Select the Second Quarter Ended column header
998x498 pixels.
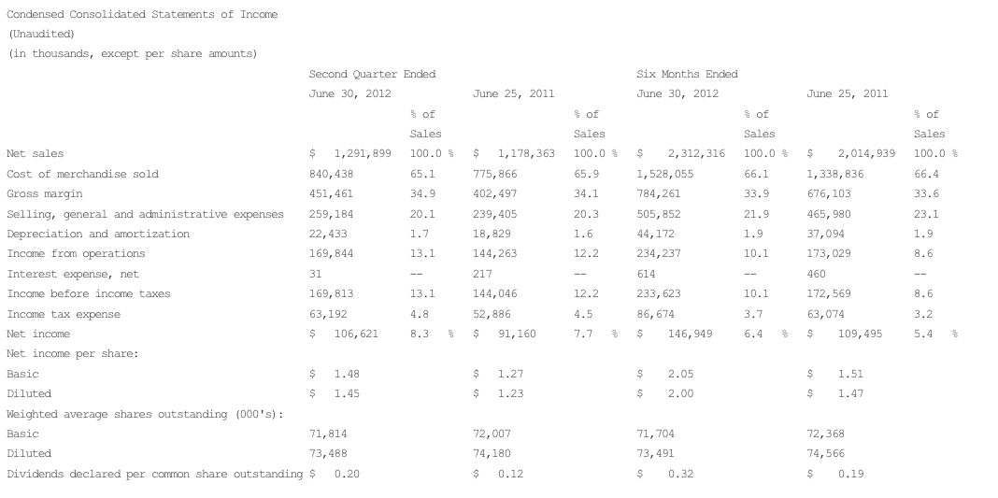coord(372,74)
